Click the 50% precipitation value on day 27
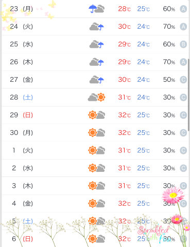Viewport: 190px width, 247px height. (x=169, y=80)
